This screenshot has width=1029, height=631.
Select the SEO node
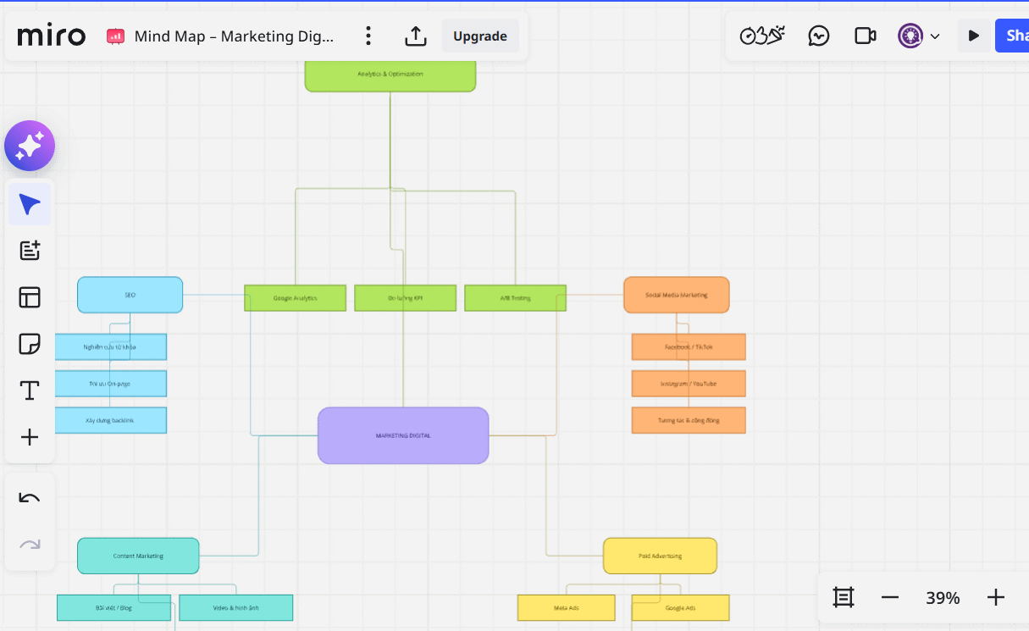[130, 295]
